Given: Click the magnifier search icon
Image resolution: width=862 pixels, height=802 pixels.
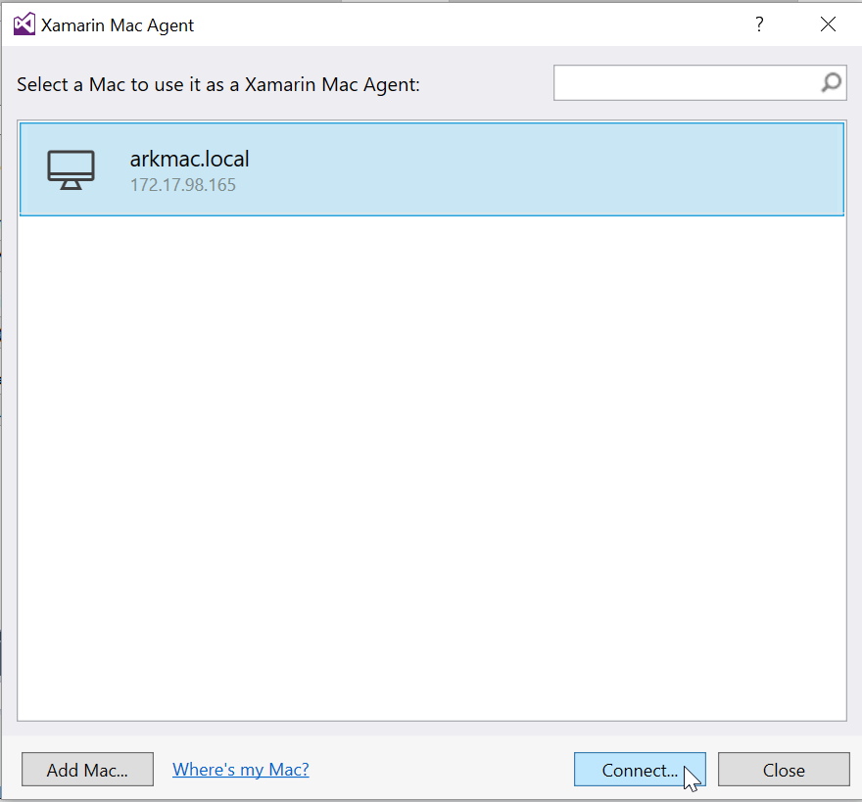Looking at the screenshot, I should 832,83.
